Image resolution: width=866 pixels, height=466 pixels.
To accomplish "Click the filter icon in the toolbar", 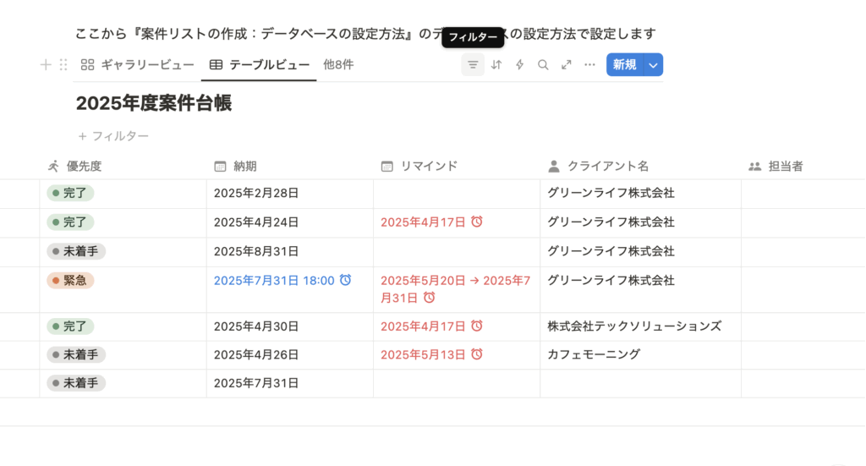I will tap(473, 65).
